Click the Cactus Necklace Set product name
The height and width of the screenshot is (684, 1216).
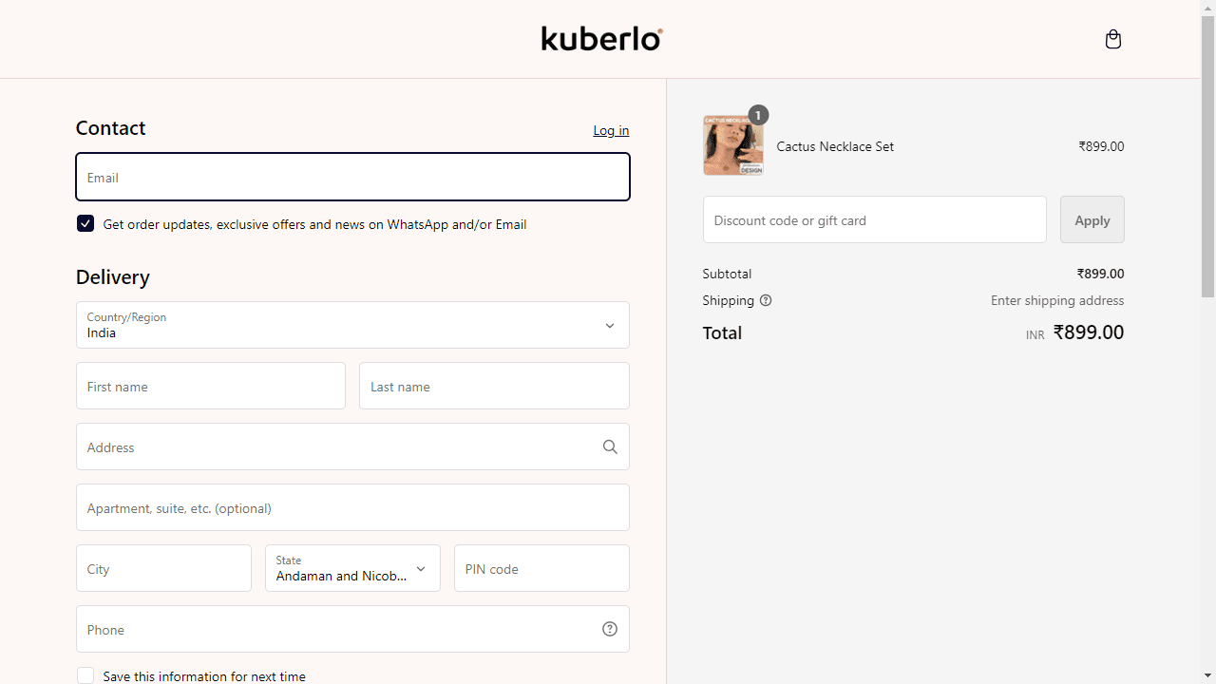(x=835, y=146)
